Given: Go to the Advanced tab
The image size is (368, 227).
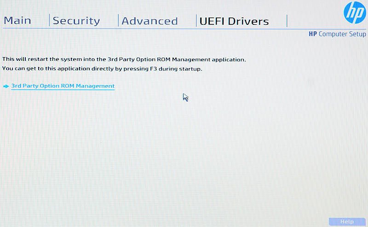Looking at the screenshot, I should click(x=149, y=21).
